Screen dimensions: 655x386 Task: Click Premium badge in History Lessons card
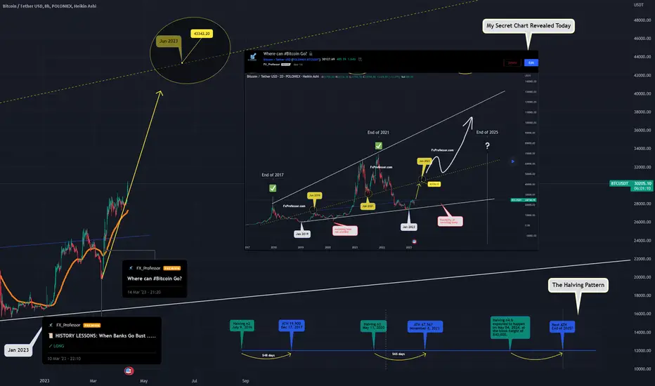pos(92,325)
